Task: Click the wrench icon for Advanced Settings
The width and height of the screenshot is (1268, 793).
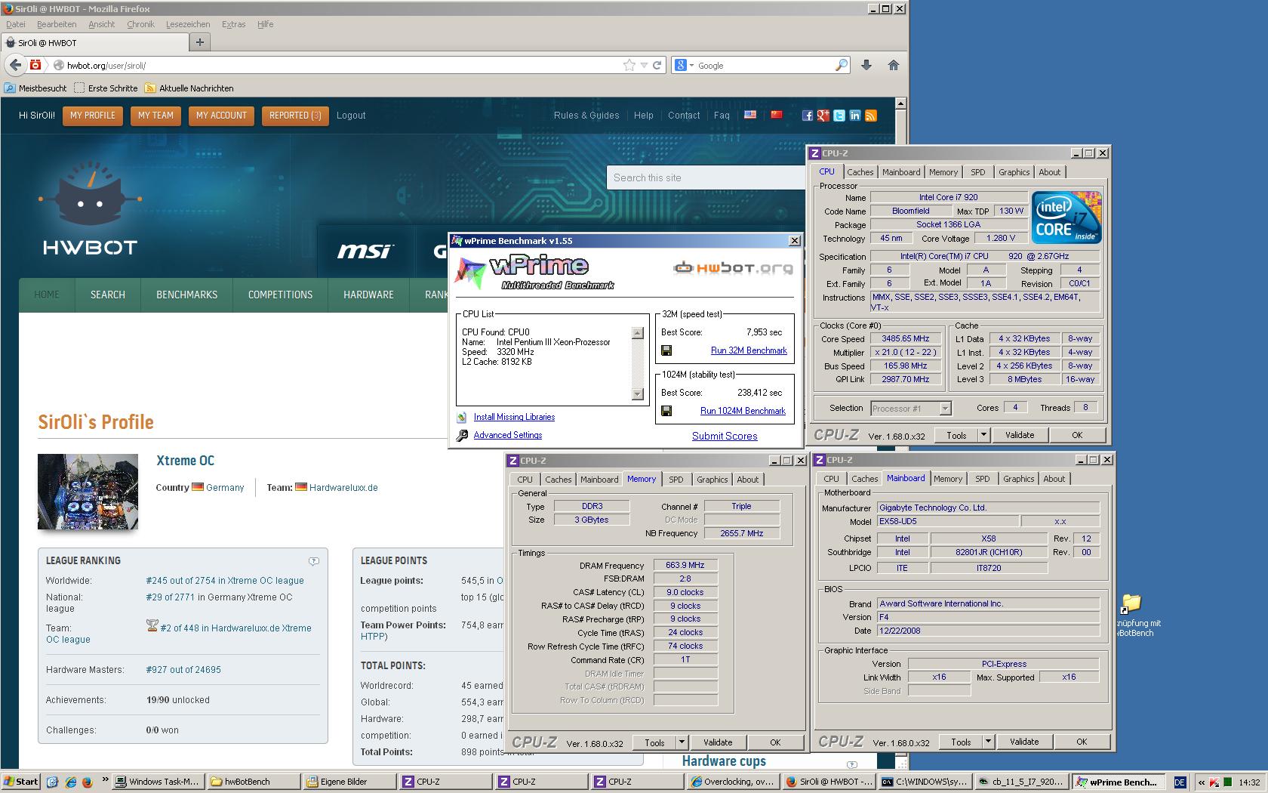Action: (462, 435)
